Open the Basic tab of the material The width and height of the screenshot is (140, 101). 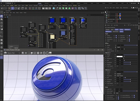coord(112,30)
